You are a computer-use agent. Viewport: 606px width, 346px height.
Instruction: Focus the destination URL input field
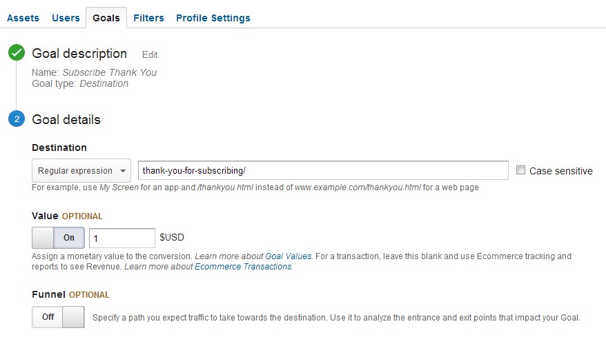click(323, 170)
